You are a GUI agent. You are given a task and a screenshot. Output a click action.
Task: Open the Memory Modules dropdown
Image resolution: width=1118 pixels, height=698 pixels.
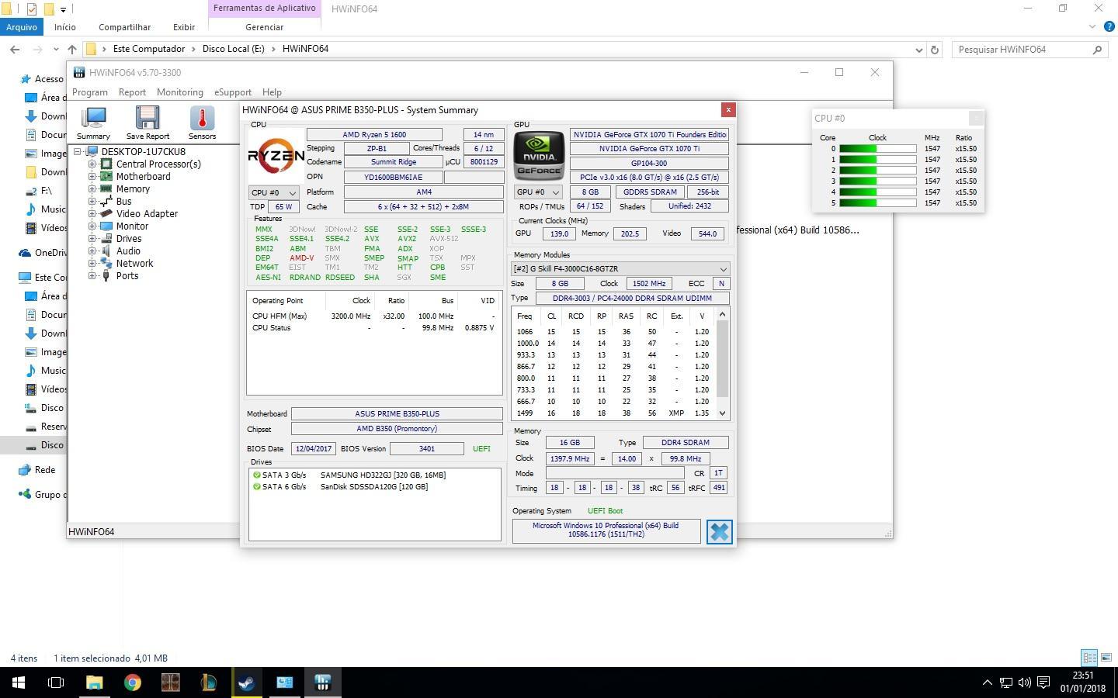coord(620,269)
